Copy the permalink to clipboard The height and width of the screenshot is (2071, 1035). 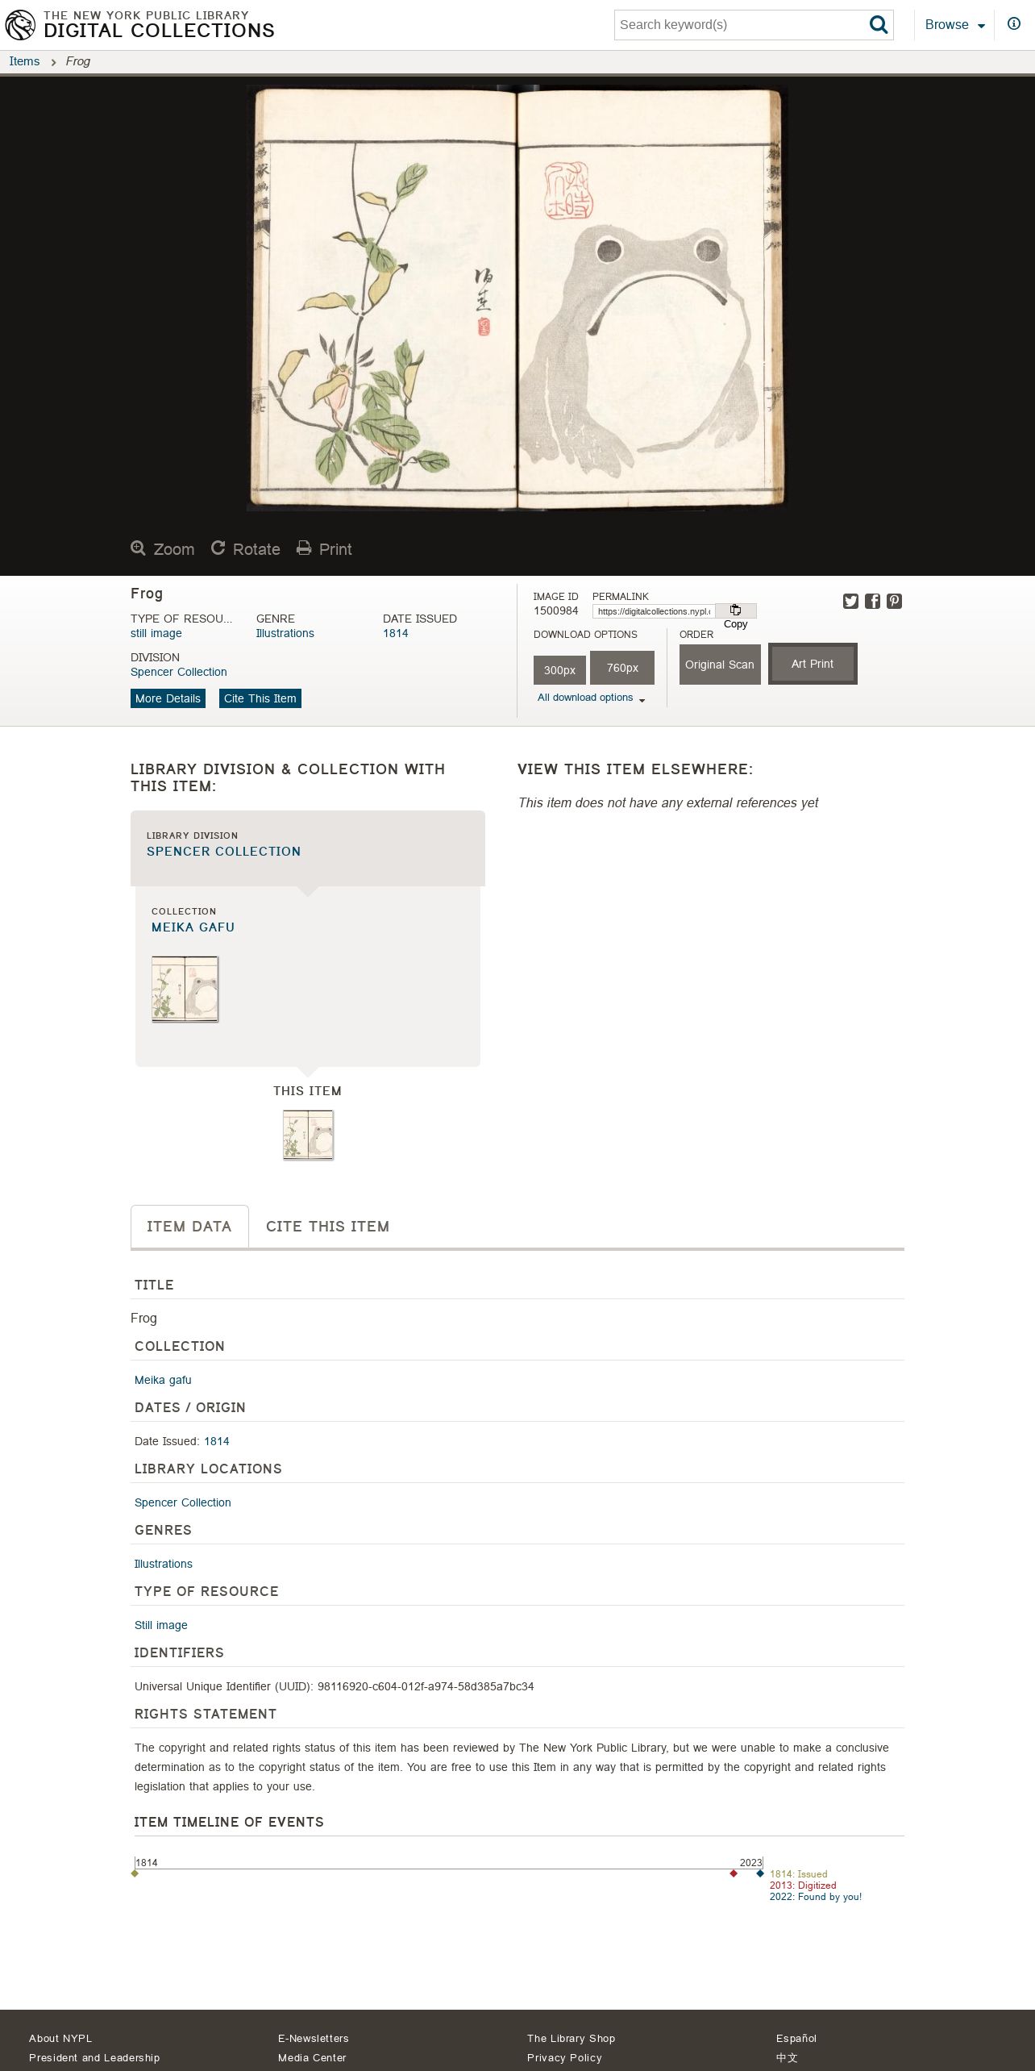(735, 611)
